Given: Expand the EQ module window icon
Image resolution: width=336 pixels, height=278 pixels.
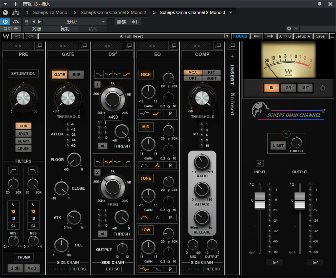Looking at the screenshot, I should click(173, 46).
